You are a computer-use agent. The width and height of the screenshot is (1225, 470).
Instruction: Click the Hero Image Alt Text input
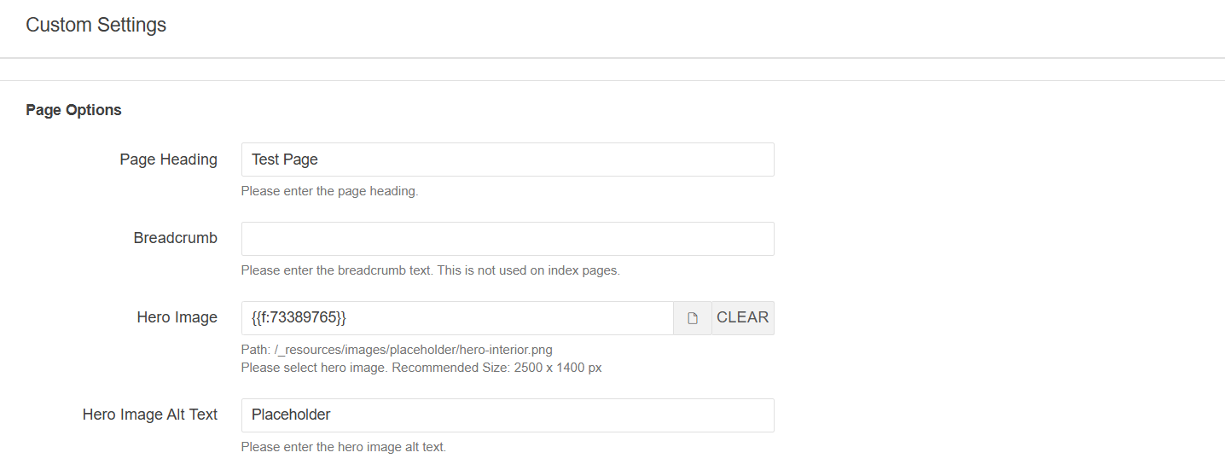tap(508, 415)
